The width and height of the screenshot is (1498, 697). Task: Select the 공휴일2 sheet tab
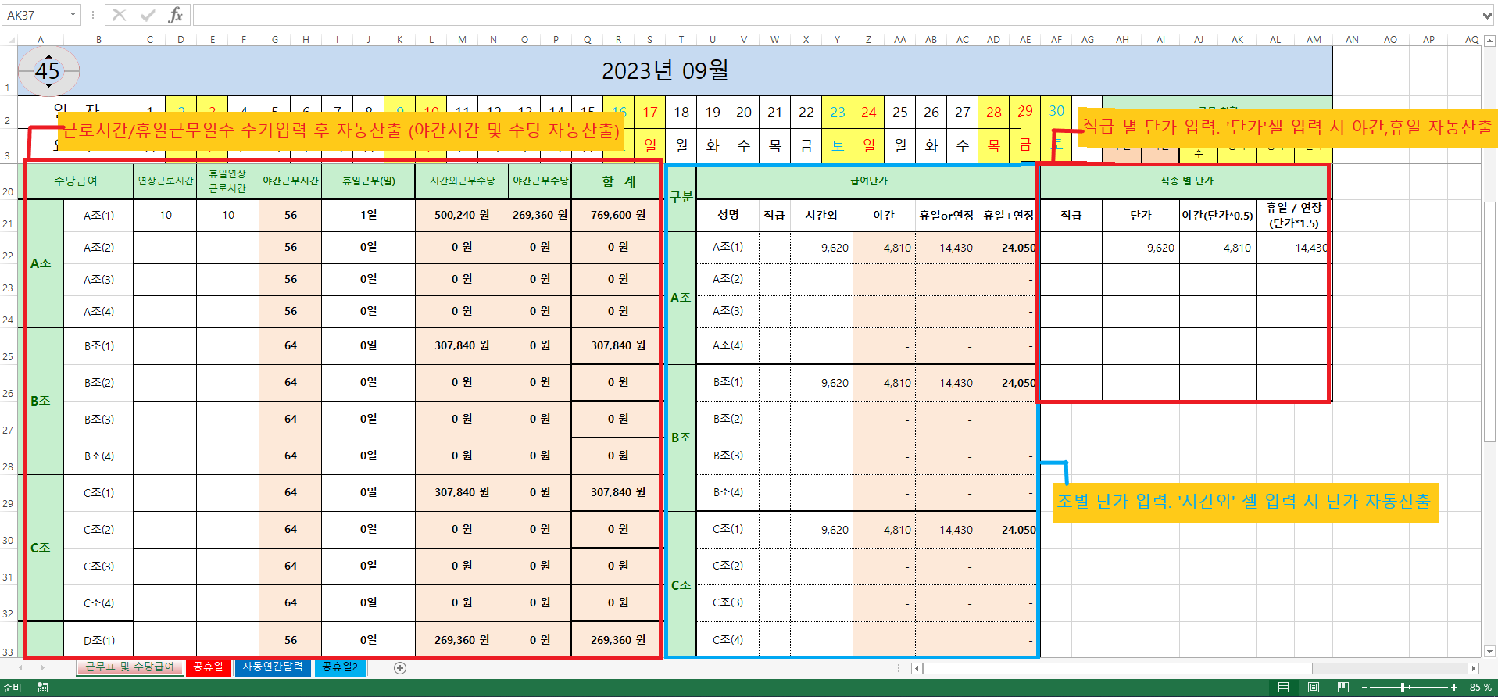click(340, 667)
